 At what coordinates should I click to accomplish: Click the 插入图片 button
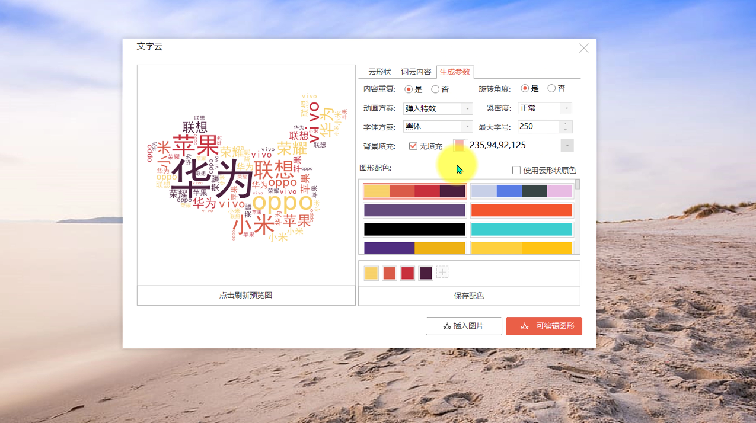(464, 326)
